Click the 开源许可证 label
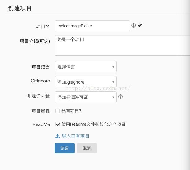190x170 pixels. point(38,96)
